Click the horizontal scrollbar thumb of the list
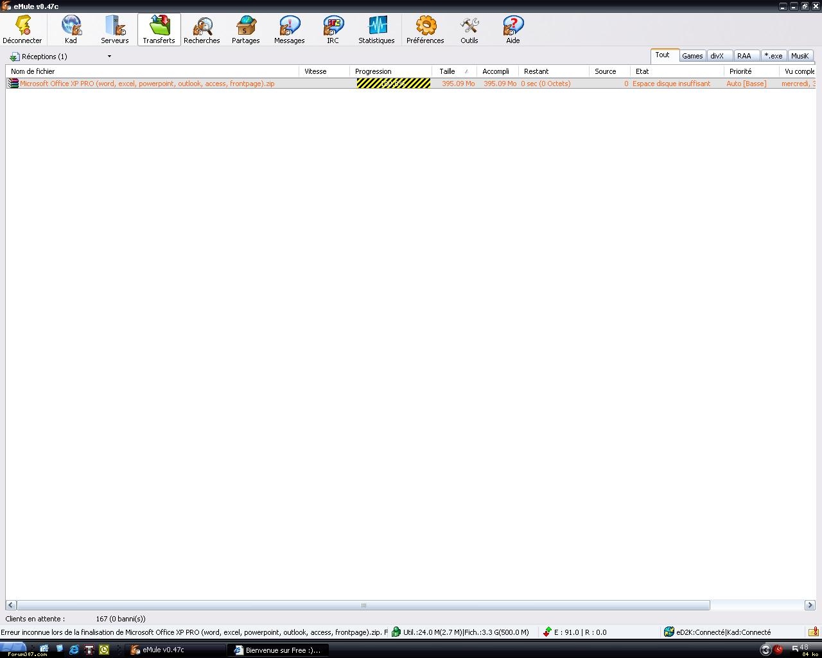 coord(363,605)
